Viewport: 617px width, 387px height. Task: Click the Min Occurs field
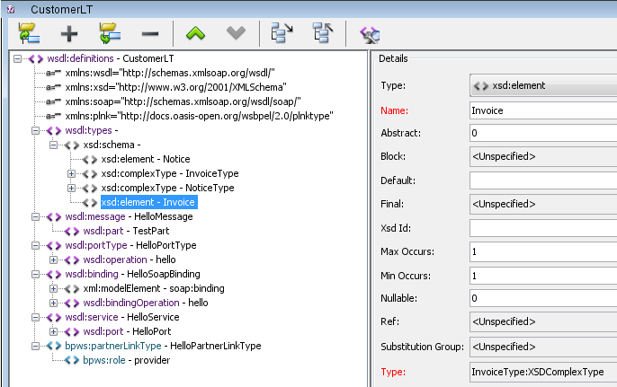pos(543,276)
